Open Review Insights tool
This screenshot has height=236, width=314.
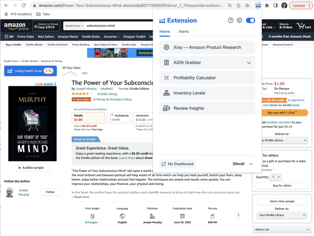coord(207,108)
